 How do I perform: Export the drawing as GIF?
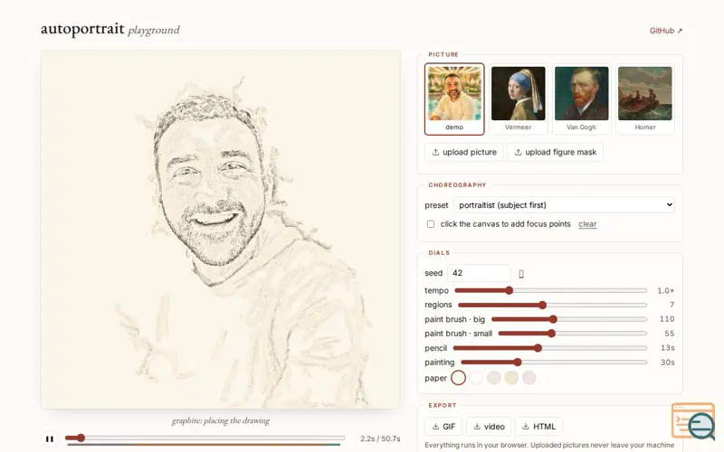pyautogui.click(x=443, y=427)
